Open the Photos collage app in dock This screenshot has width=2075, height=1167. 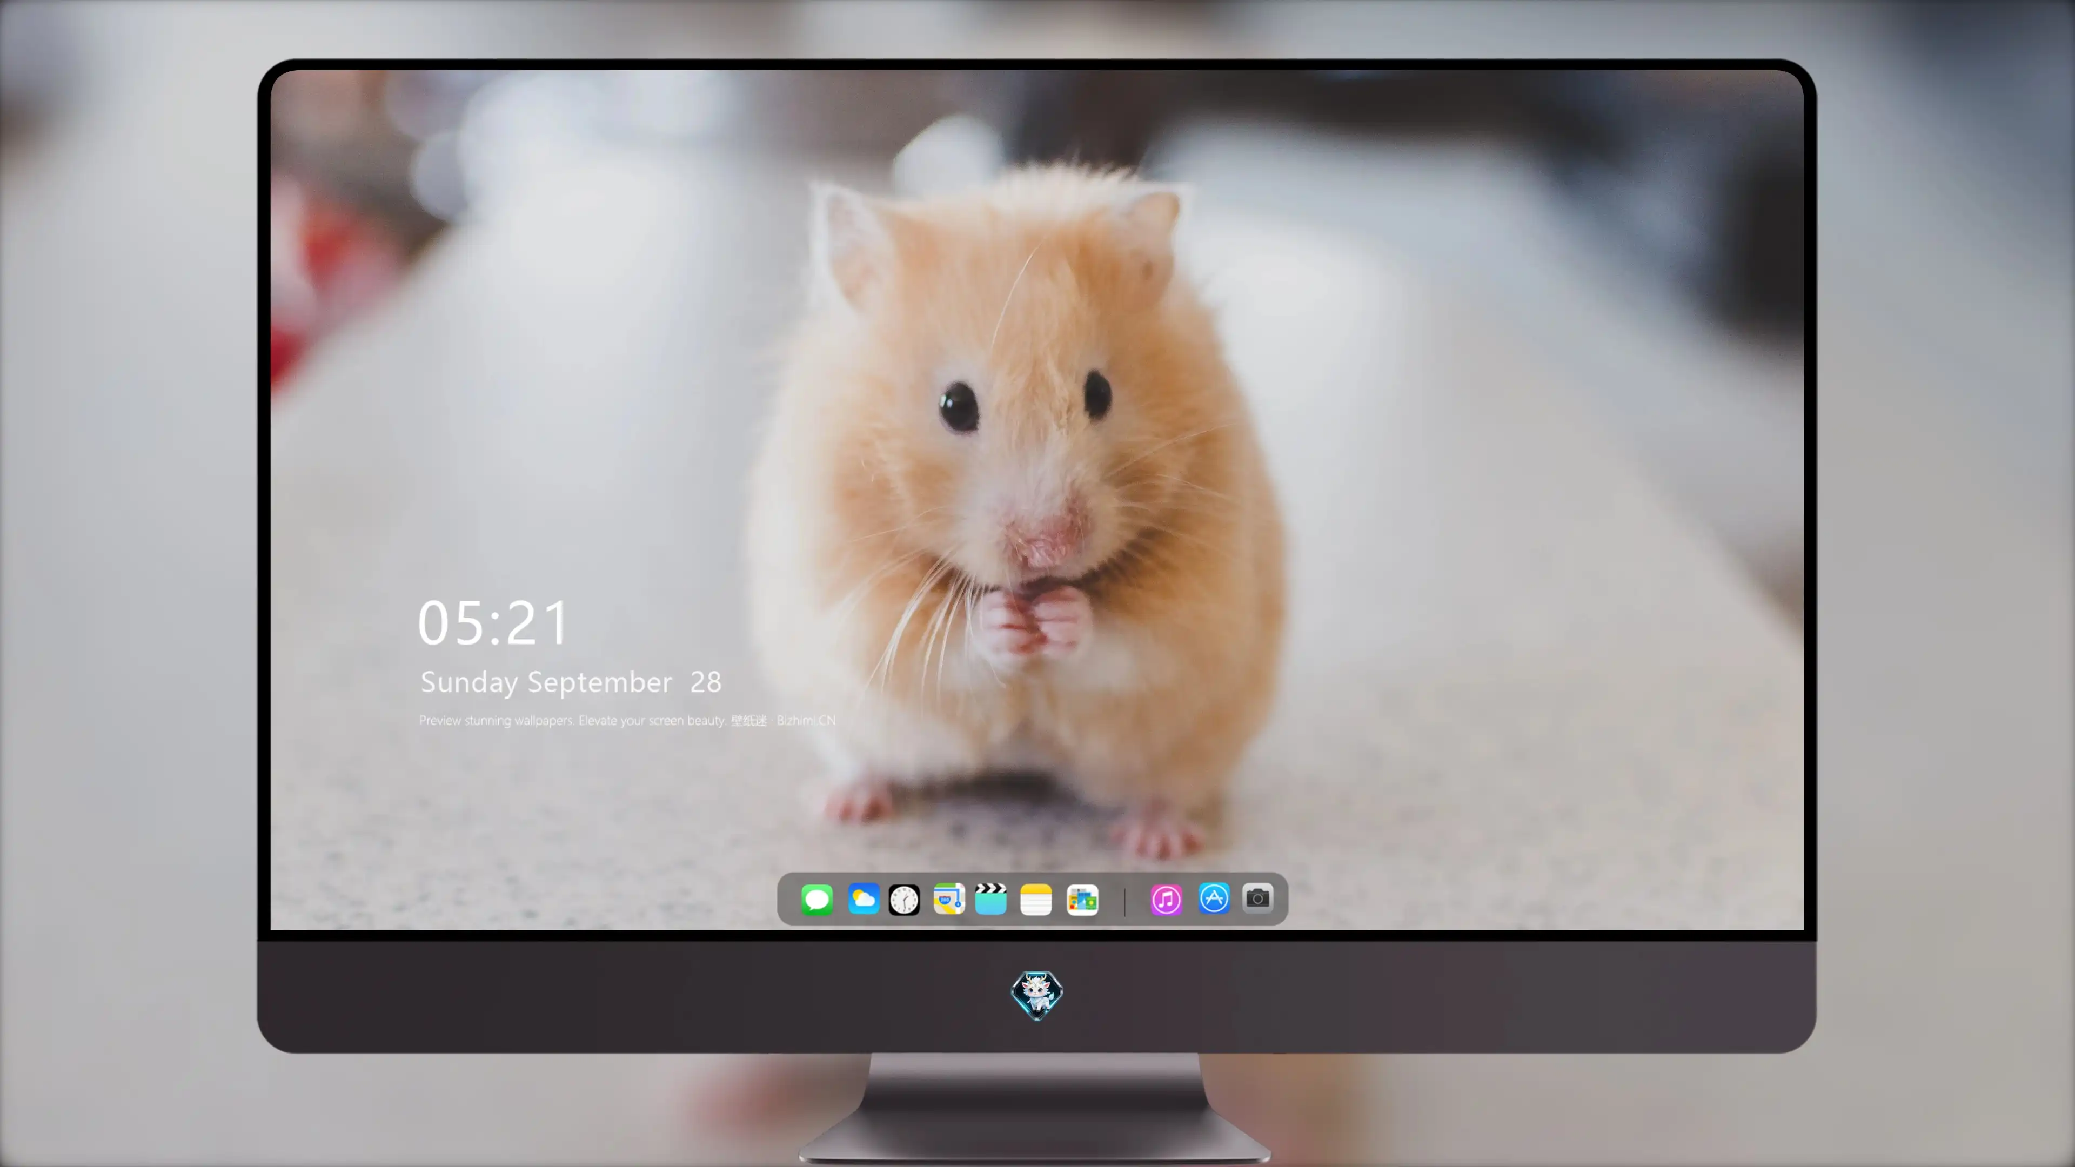pyautogui.click(x=1082, y=900)
